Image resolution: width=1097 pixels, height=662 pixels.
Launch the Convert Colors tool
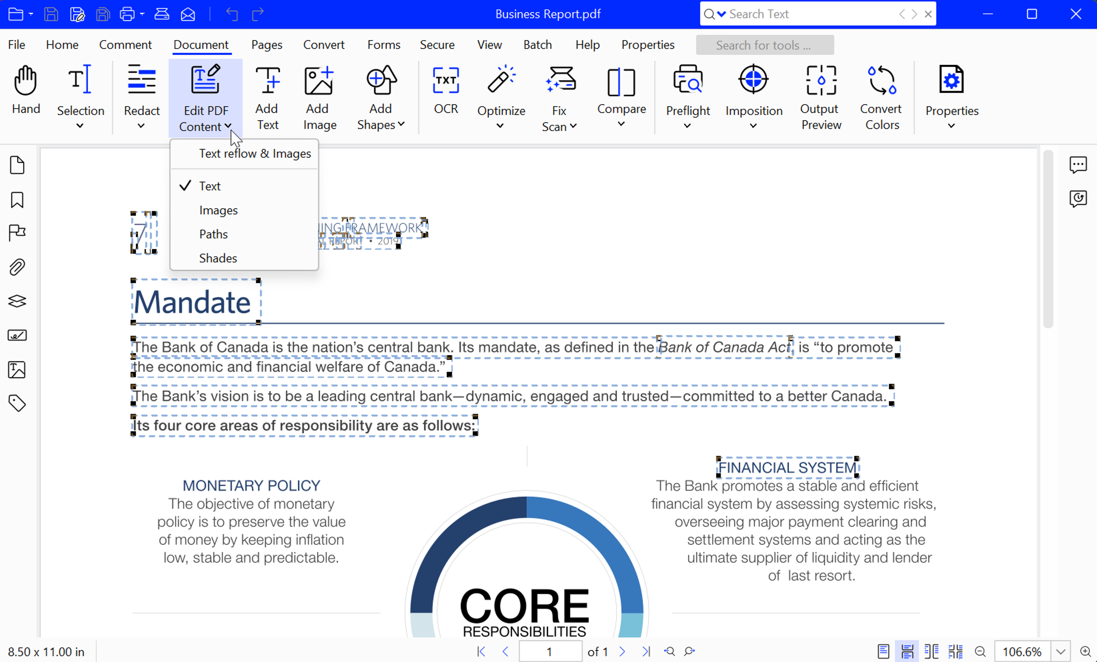click(881, 97)
